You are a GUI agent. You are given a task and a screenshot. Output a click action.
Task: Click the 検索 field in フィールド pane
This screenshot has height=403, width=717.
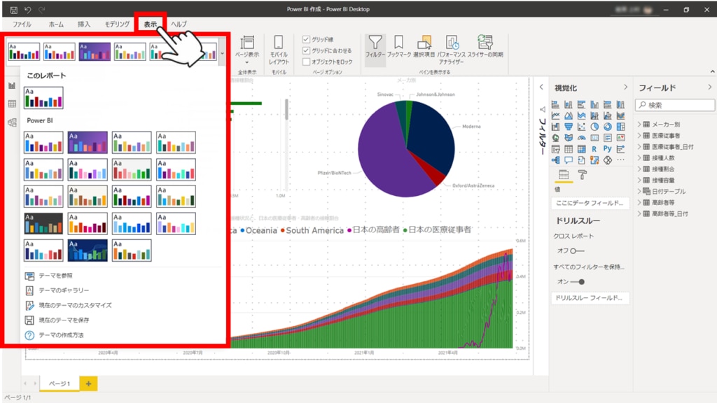click(675, 105)
